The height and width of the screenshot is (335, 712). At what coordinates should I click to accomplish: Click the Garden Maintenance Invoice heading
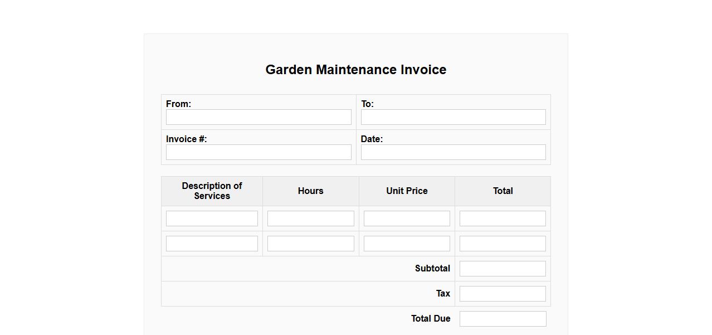(355, 70)
